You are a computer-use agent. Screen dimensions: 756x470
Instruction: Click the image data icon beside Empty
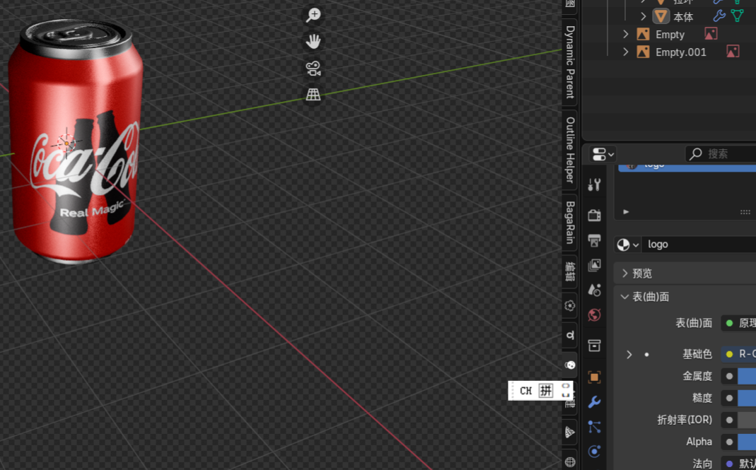tap(711, 34)
